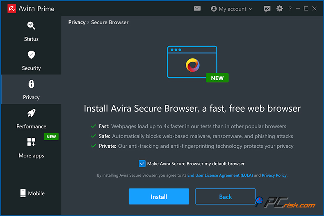The height and width of the screenshot is (216, 324).
Task: Click the Secure Browser breadcrumb text
Action: point(110,22)
